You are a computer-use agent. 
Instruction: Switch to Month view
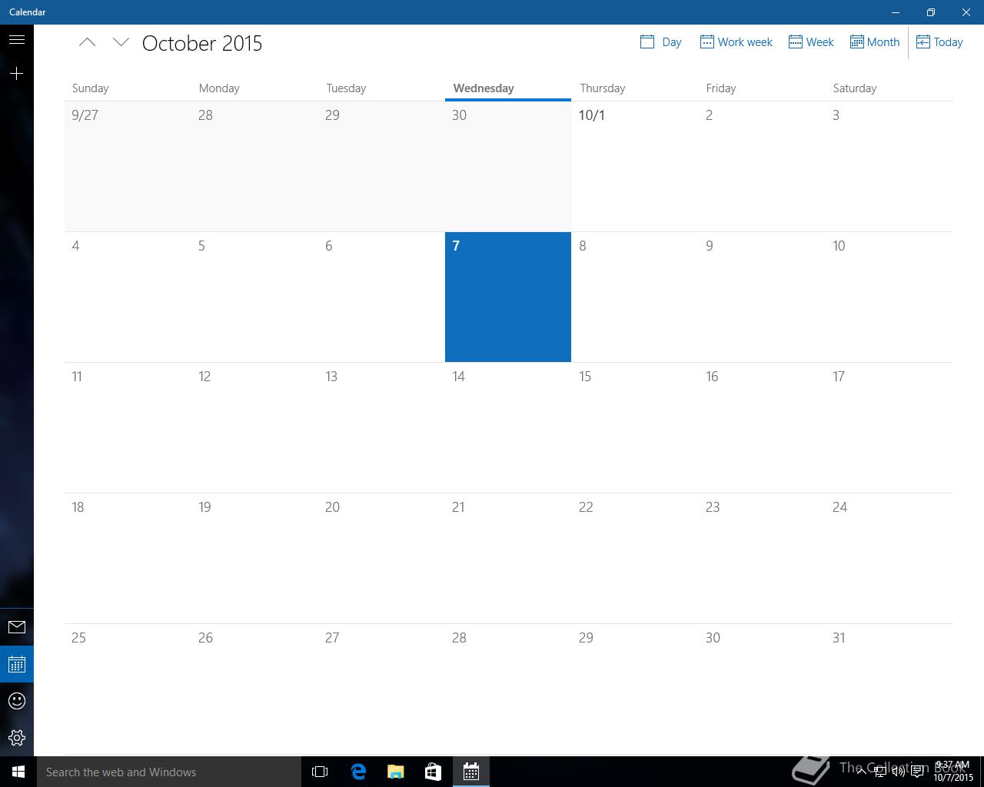[x=875, y=42]
